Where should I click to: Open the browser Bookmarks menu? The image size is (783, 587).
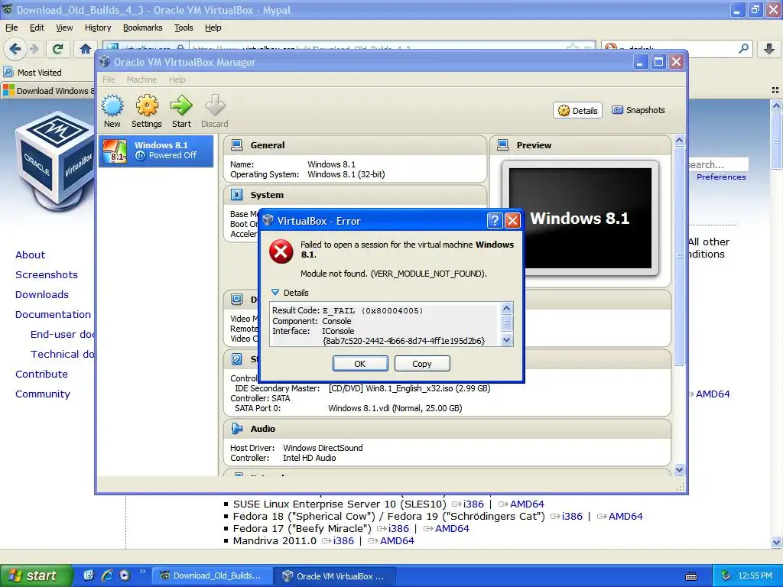[143, 28]
